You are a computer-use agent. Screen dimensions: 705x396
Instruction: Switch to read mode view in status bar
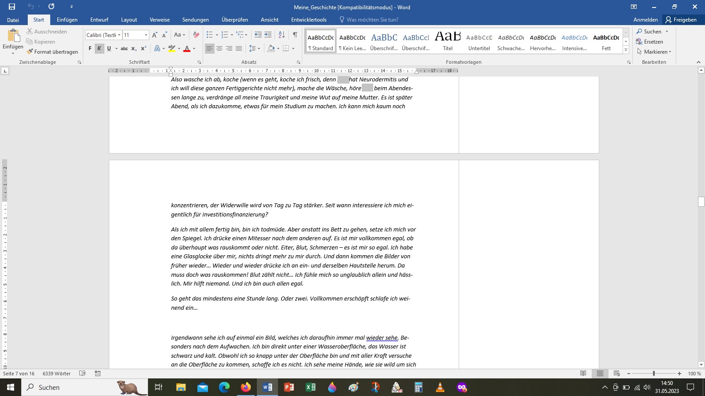(x=583, y=374)
